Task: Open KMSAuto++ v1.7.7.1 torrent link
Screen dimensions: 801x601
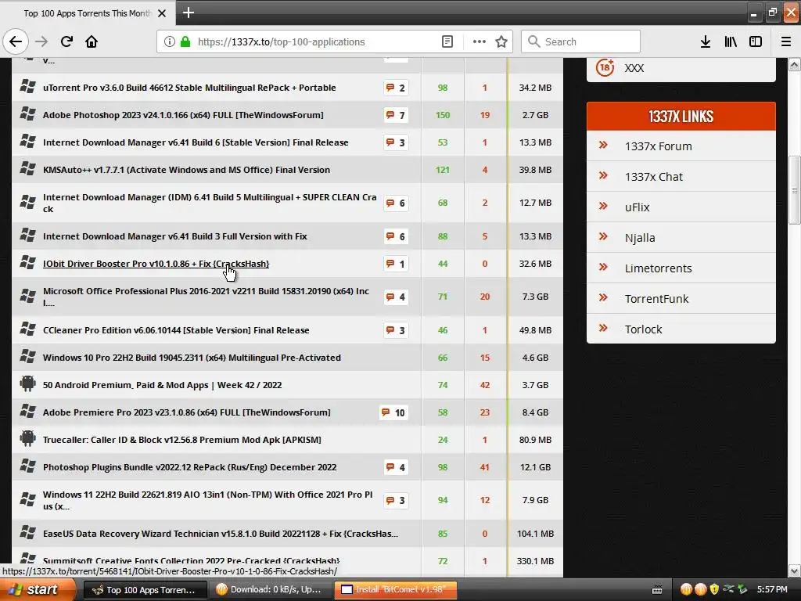Action: [186, 170]
